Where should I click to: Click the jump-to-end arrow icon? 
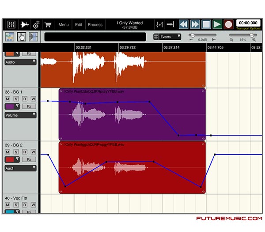pyautogui.click(x=170, y=24)
